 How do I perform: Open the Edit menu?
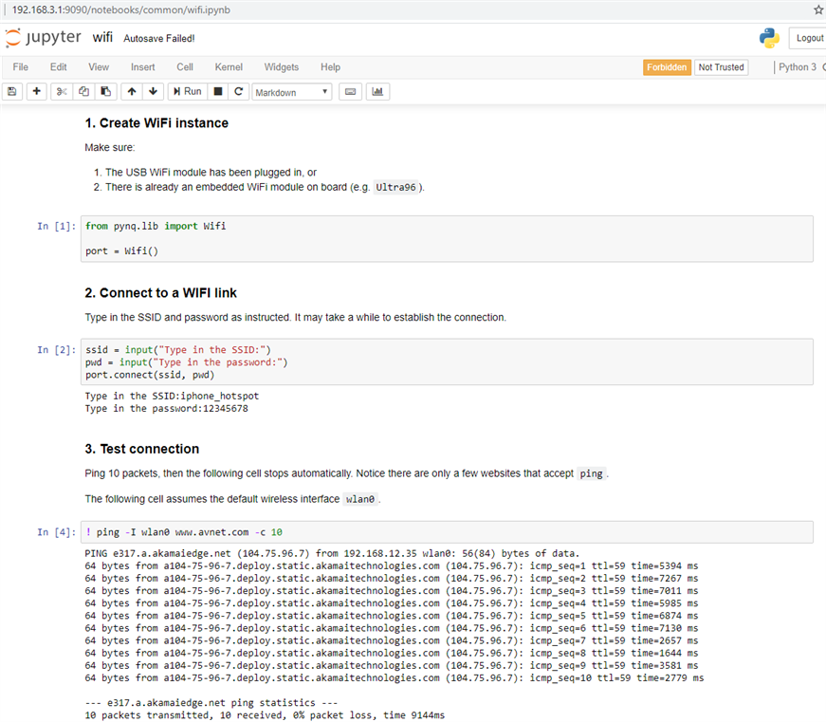[59, 67]
